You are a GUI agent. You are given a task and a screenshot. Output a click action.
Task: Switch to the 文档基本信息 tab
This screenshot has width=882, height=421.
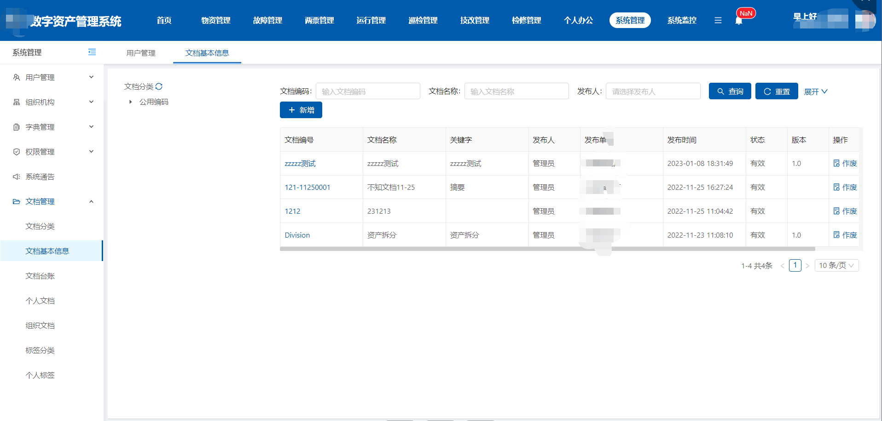[207, 53]
